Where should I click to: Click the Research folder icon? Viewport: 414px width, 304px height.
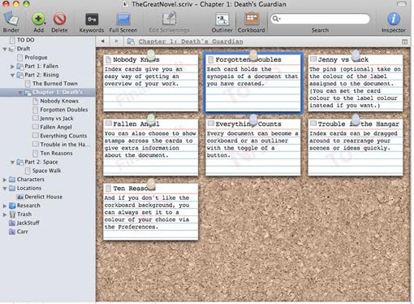point(12,206)
